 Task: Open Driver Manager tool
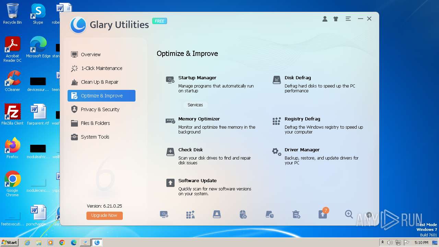302,150
